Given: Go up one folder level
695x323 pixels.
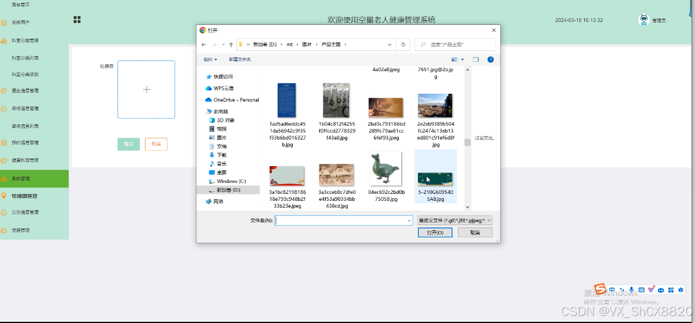Looking at the screenshot, I should (x=231, y=45).
